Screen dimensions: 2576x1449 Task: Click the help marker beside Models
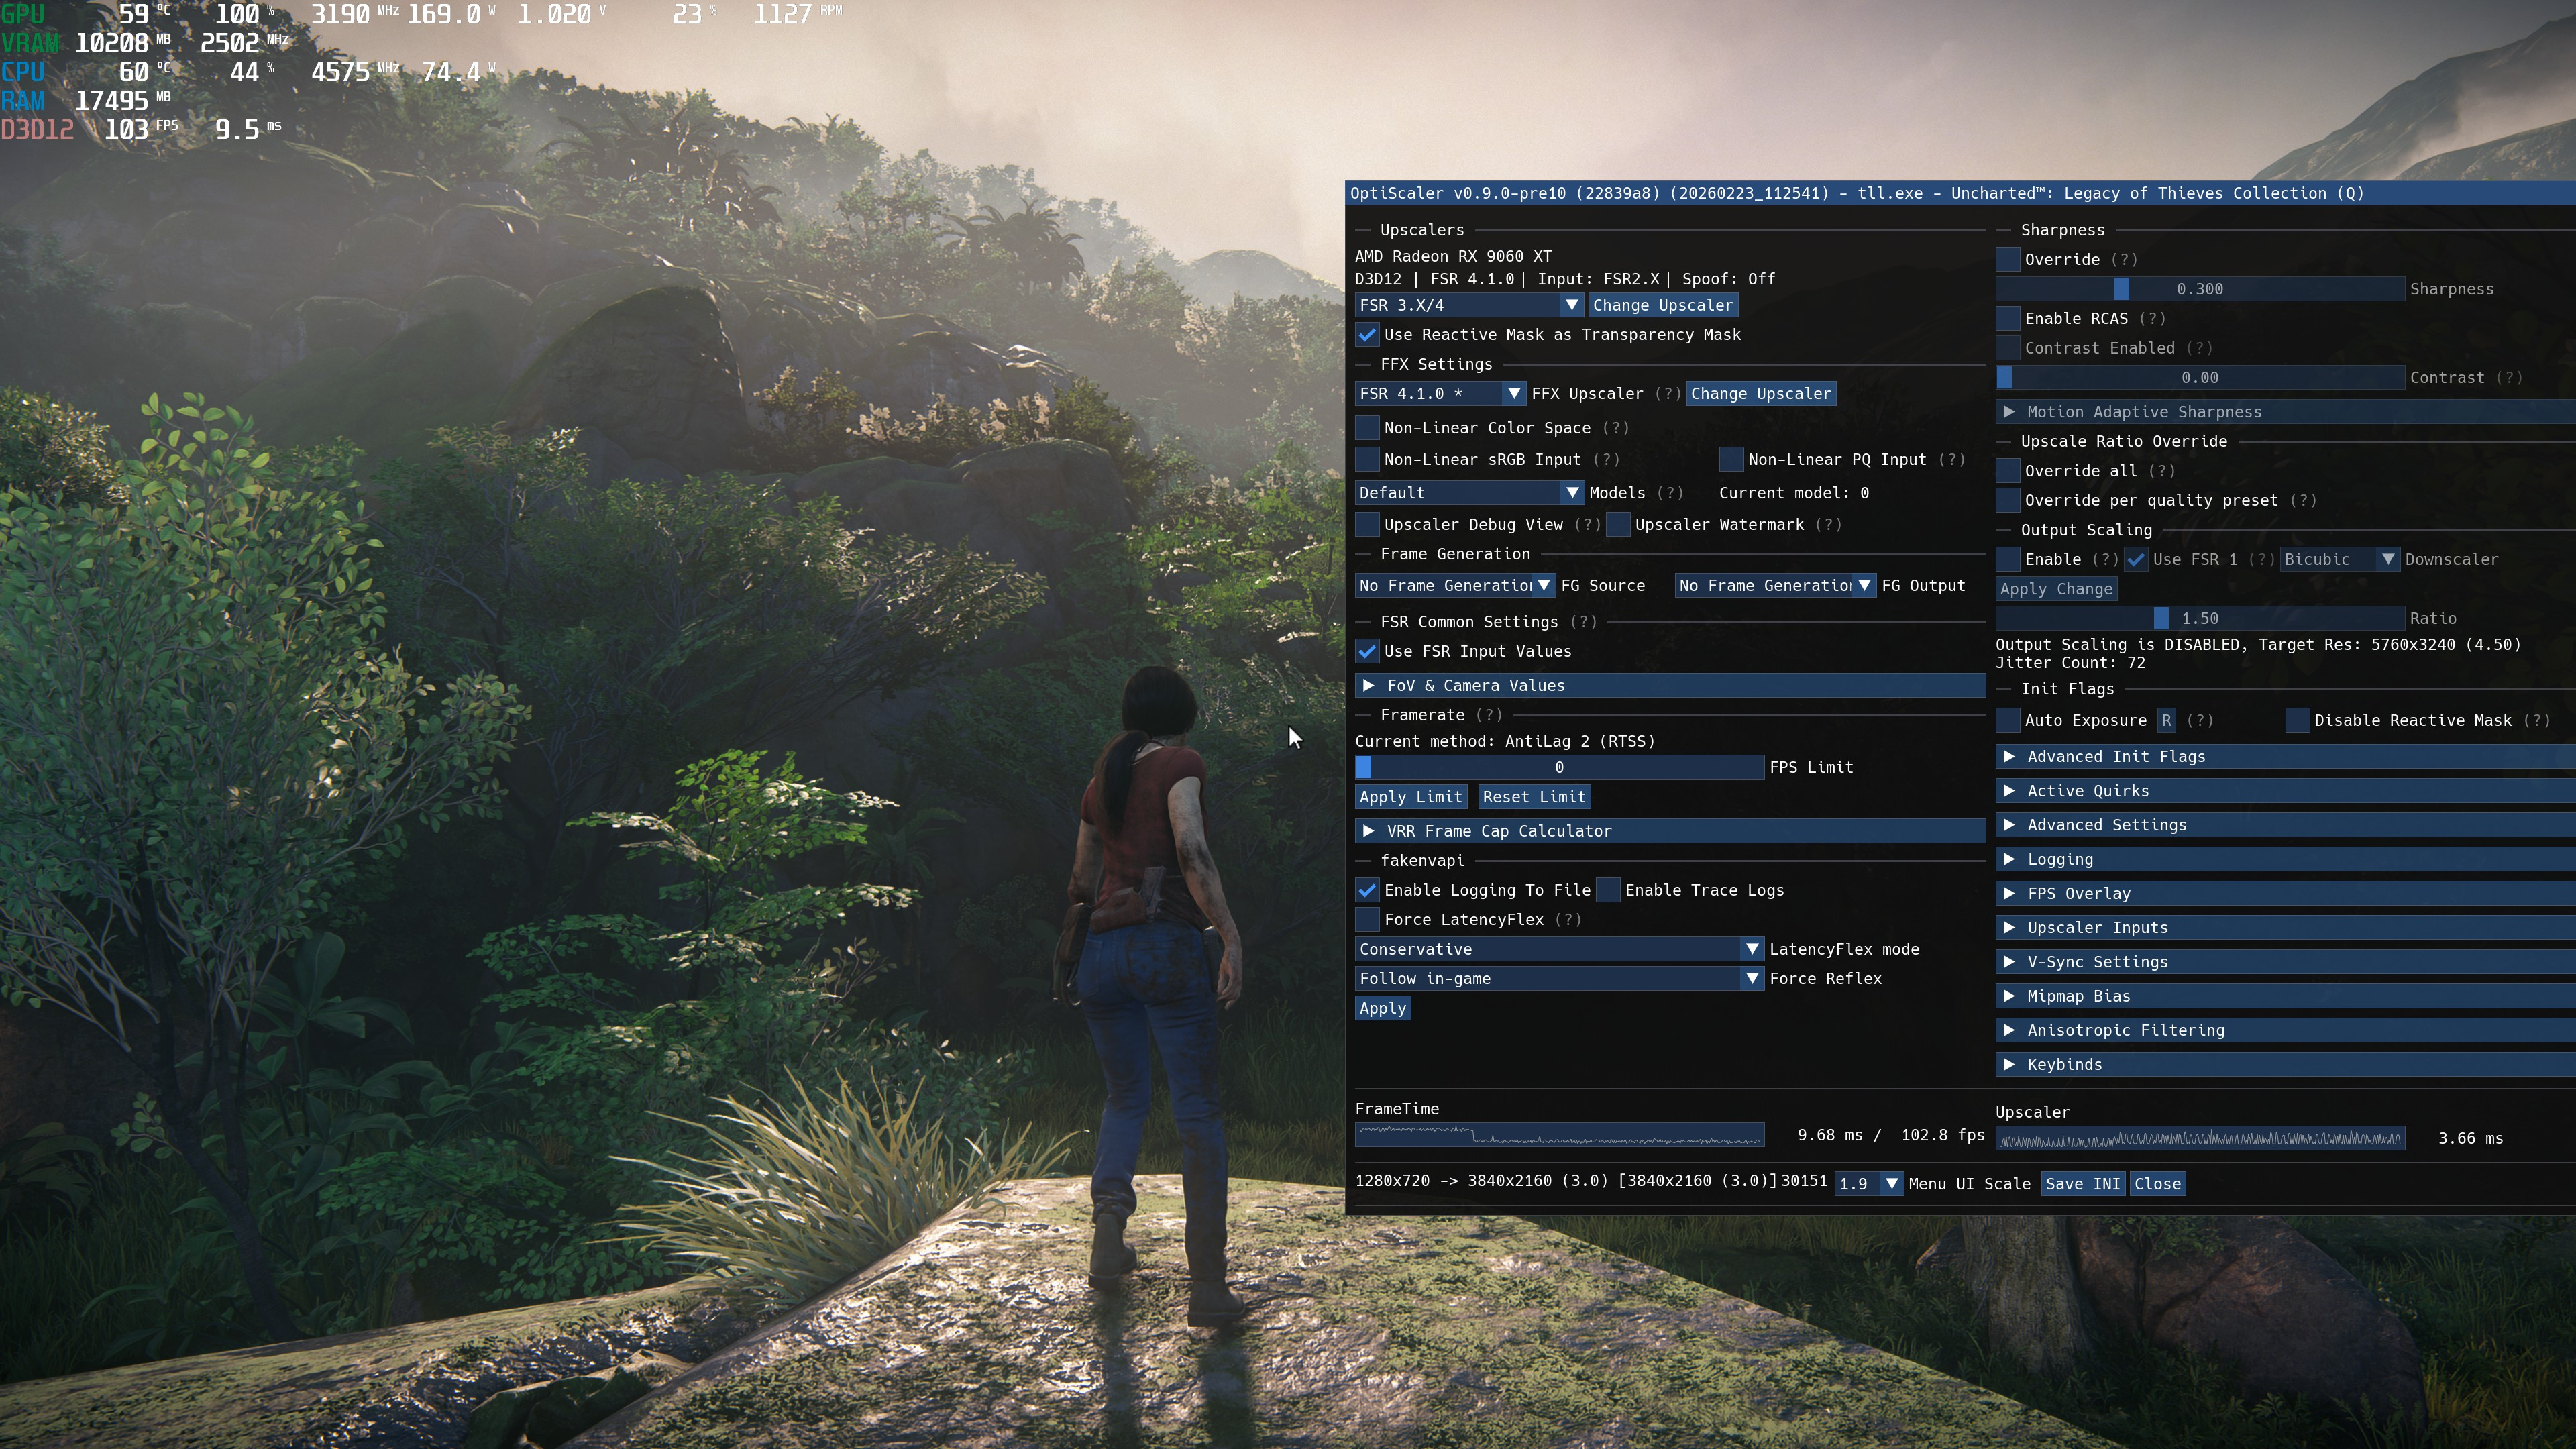(x=1670, y=493)
